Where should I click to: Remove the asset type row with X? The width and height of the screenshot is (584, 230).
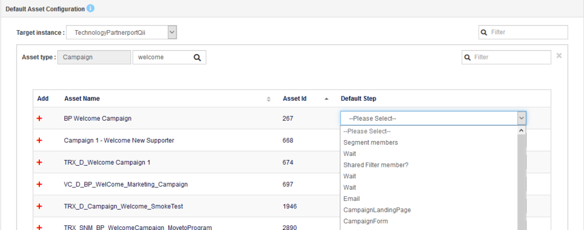tap(559, 56)
